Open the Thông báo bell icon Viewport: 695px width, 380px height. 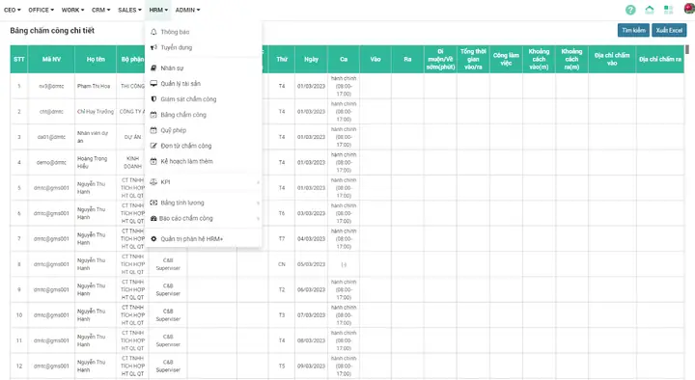pos(153,32)
